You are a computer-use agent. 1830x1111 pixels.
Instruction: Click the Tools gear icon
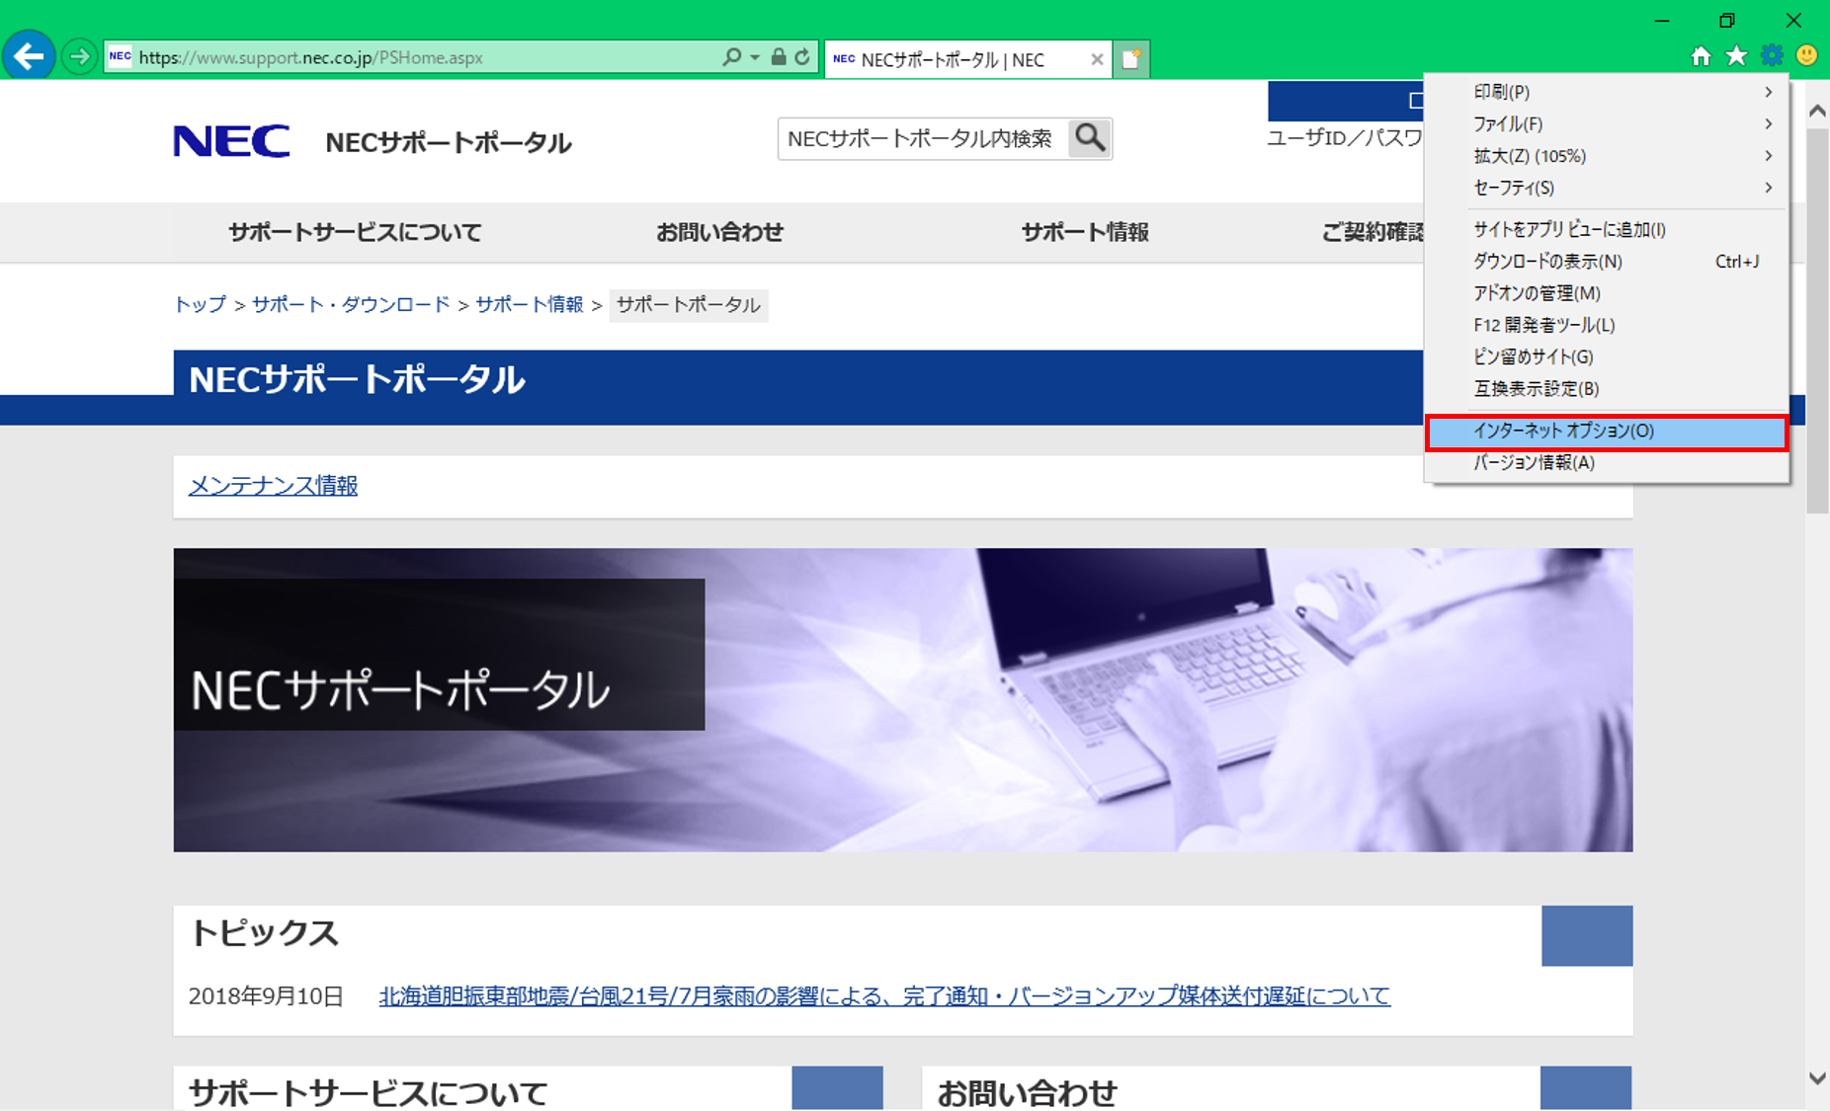tap(1772, 56)
